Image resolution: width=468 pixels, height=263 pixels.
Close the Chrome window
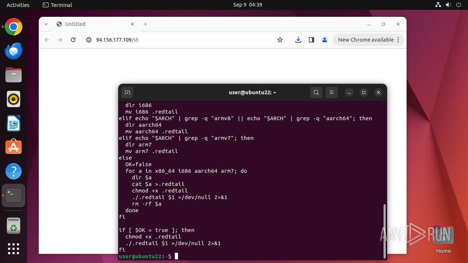click(398, 24)
